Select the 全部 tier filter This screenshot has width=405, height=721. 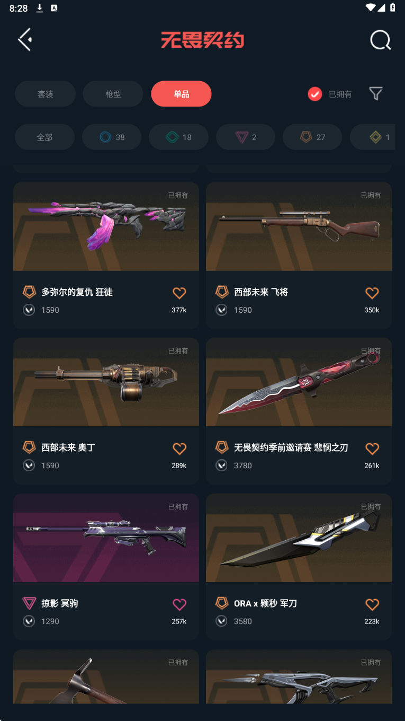pyautogui.click(x=44, y=137)
